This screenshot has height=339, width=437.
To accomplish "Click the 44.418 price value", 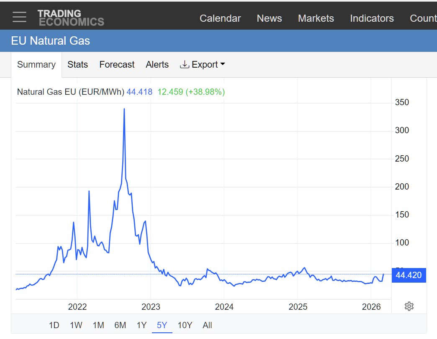I will tap(139, 92).
